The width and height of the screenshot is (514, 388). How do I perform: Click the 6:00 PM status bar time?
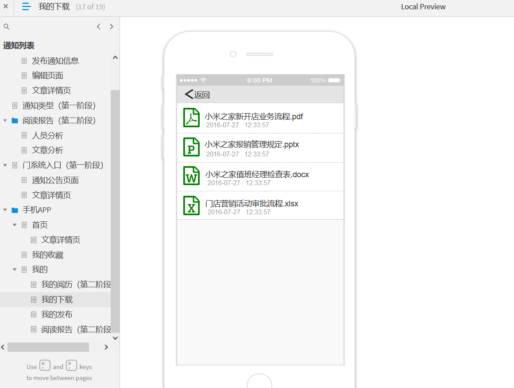pos(259,80)
